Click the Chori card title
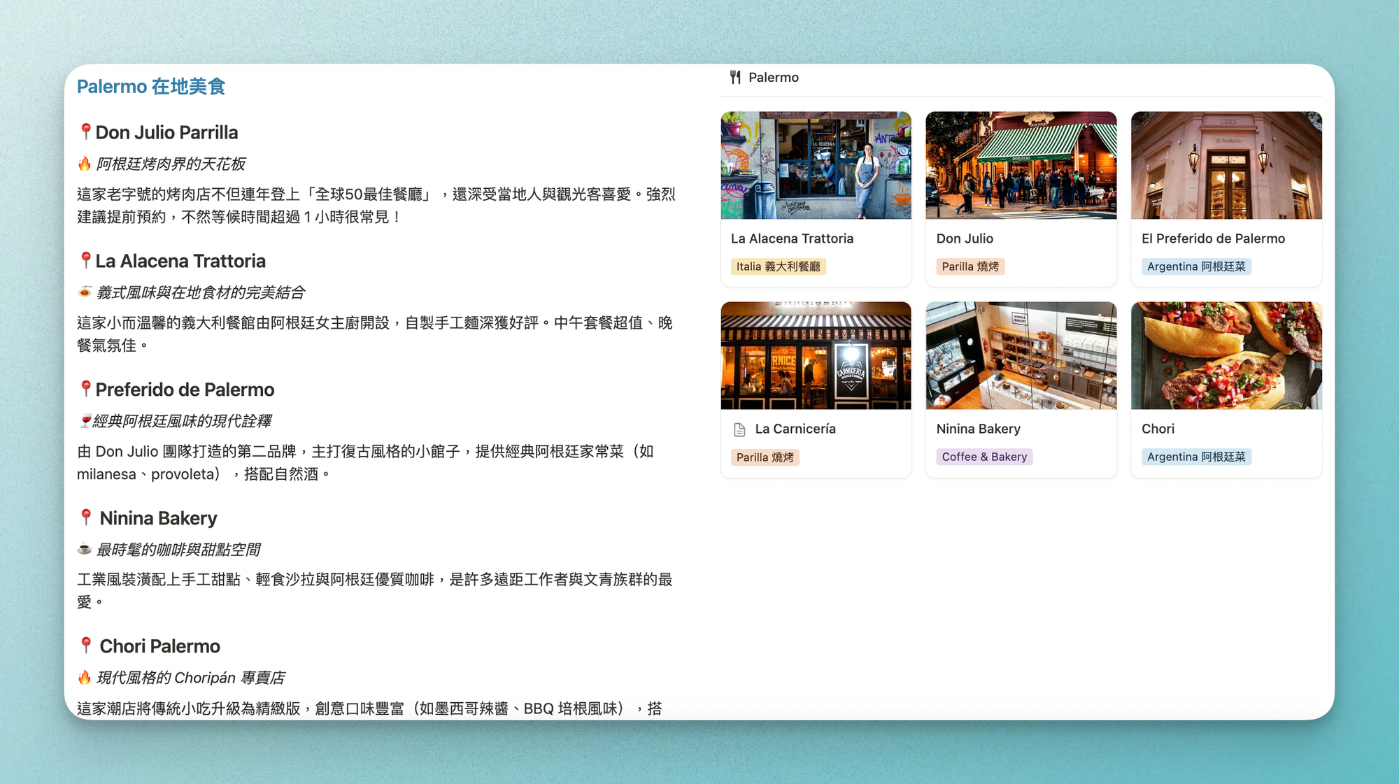The image size is (1399, 784). (1158, 429)
